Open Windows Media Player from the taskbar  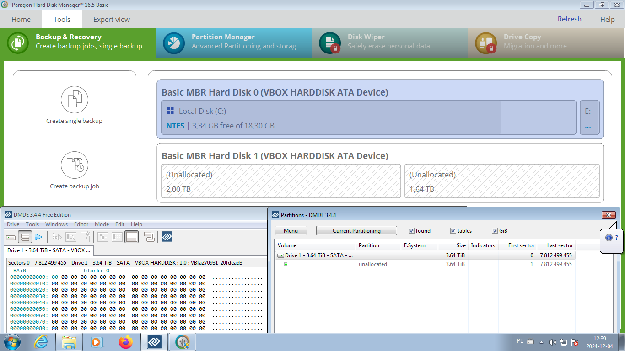click(x=97, y=342)
